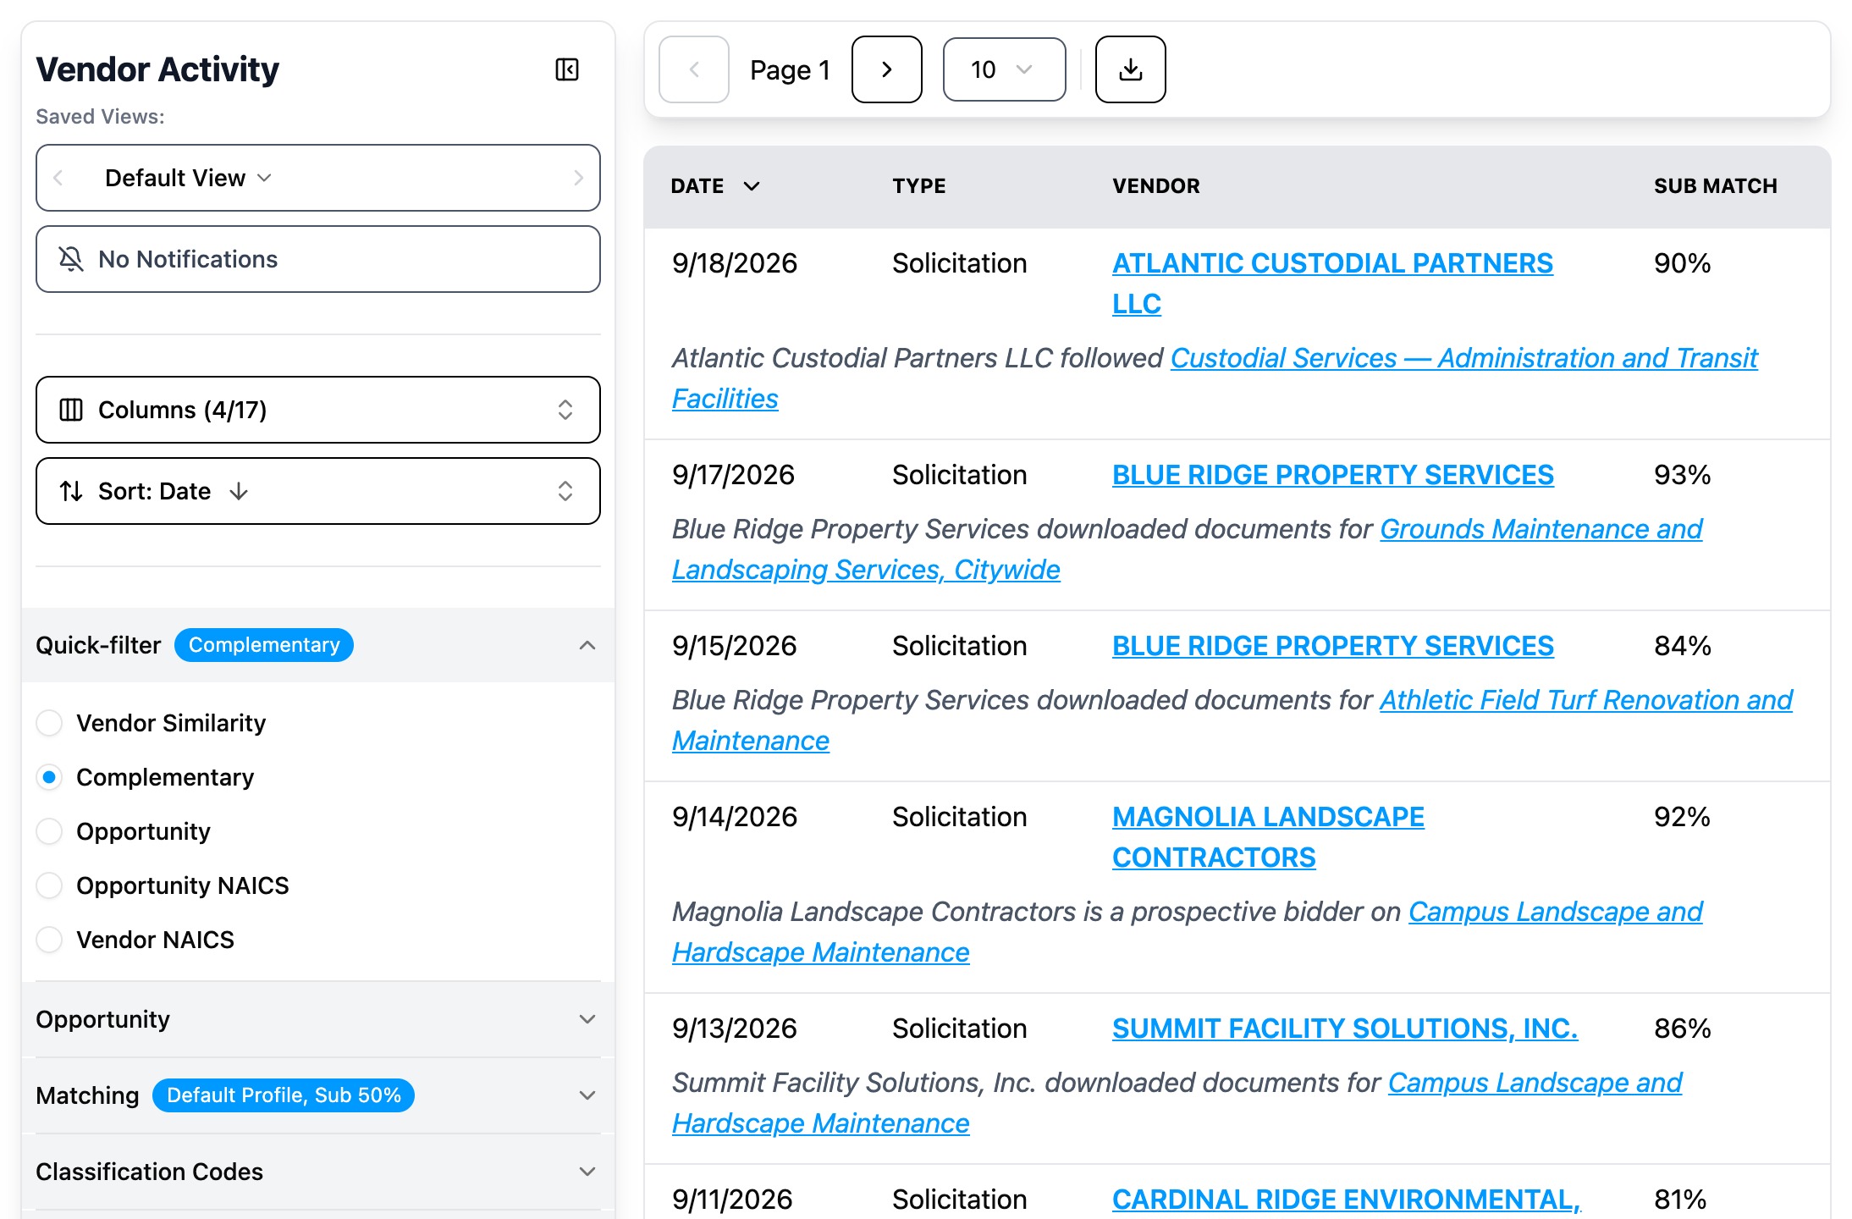The image size is (1852, 1219).
Task: Click the Type column header
Action: 919,186
